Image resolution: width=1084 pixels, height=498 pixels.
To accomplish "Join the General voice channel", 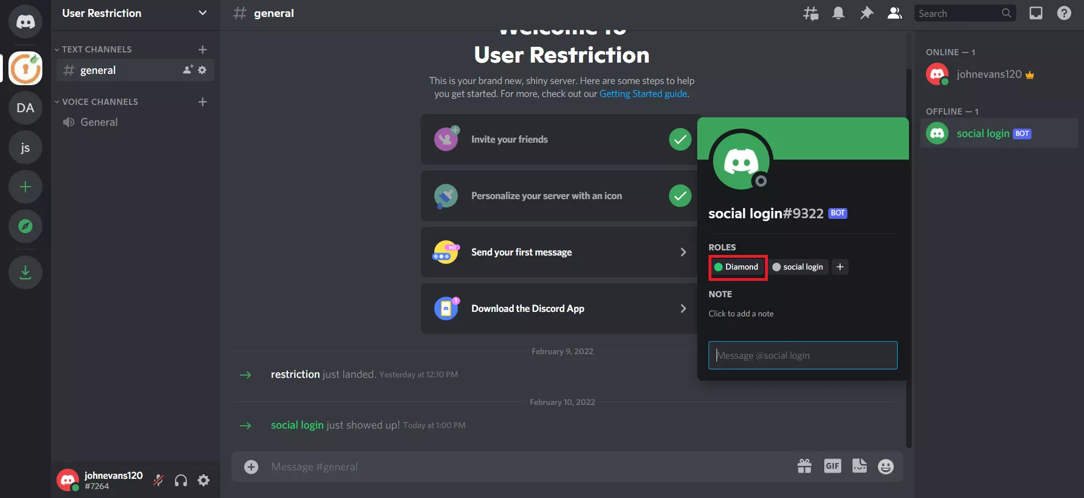I will point(135,122).
